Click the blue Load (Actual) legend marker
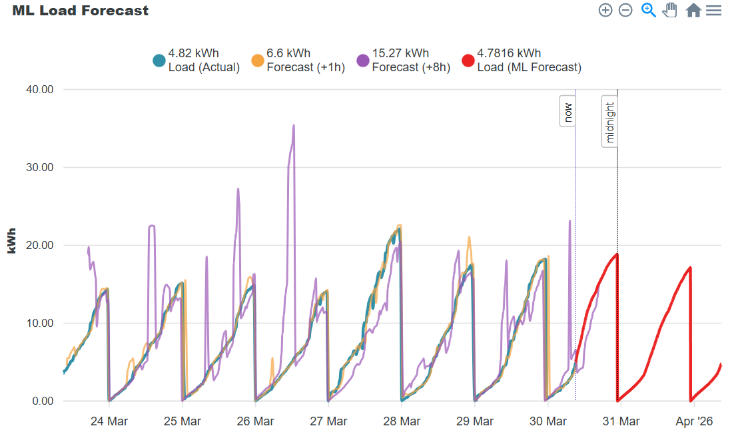The height and width of the screenshot is (440, 754). coord(159,61)
